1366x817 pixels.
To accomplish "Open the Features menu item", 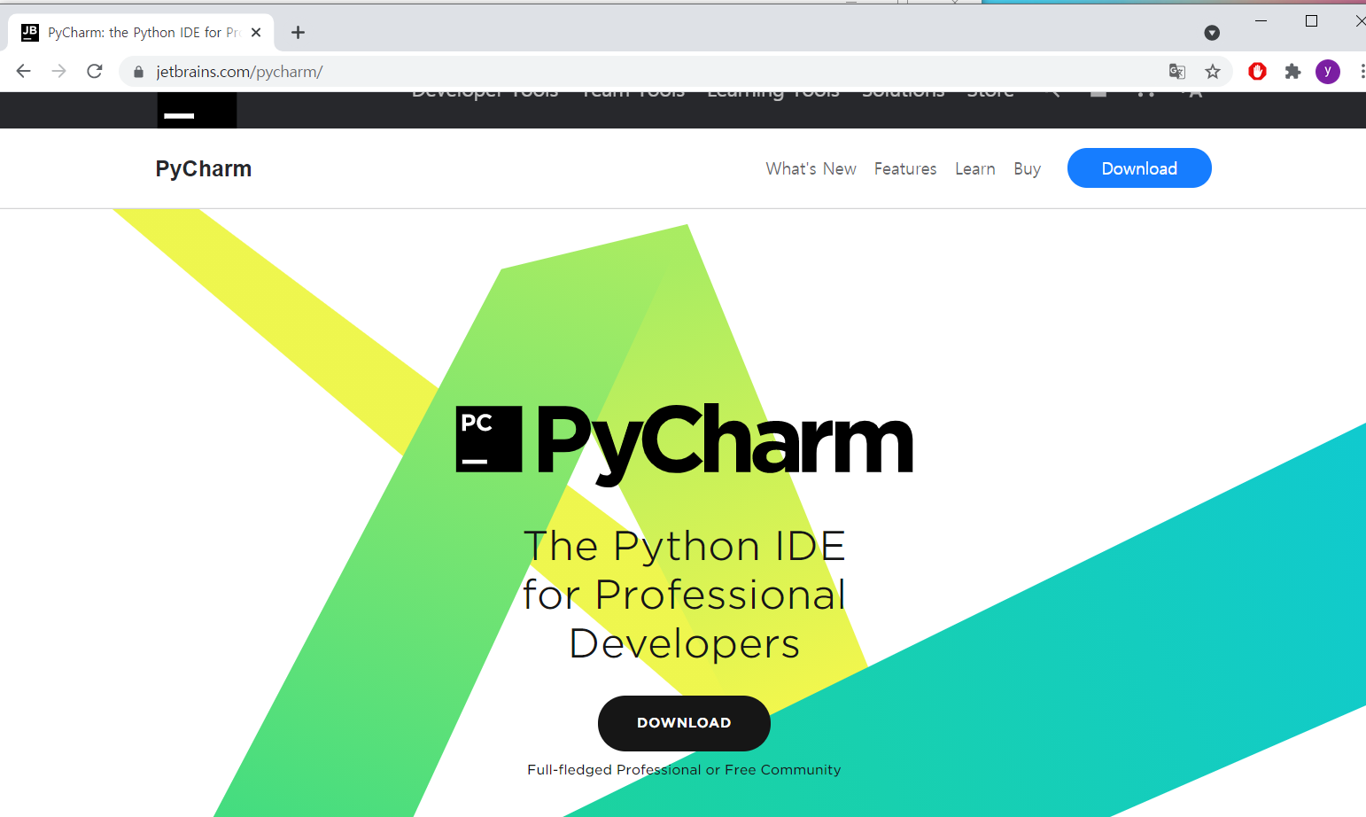I will click(905, 168).
